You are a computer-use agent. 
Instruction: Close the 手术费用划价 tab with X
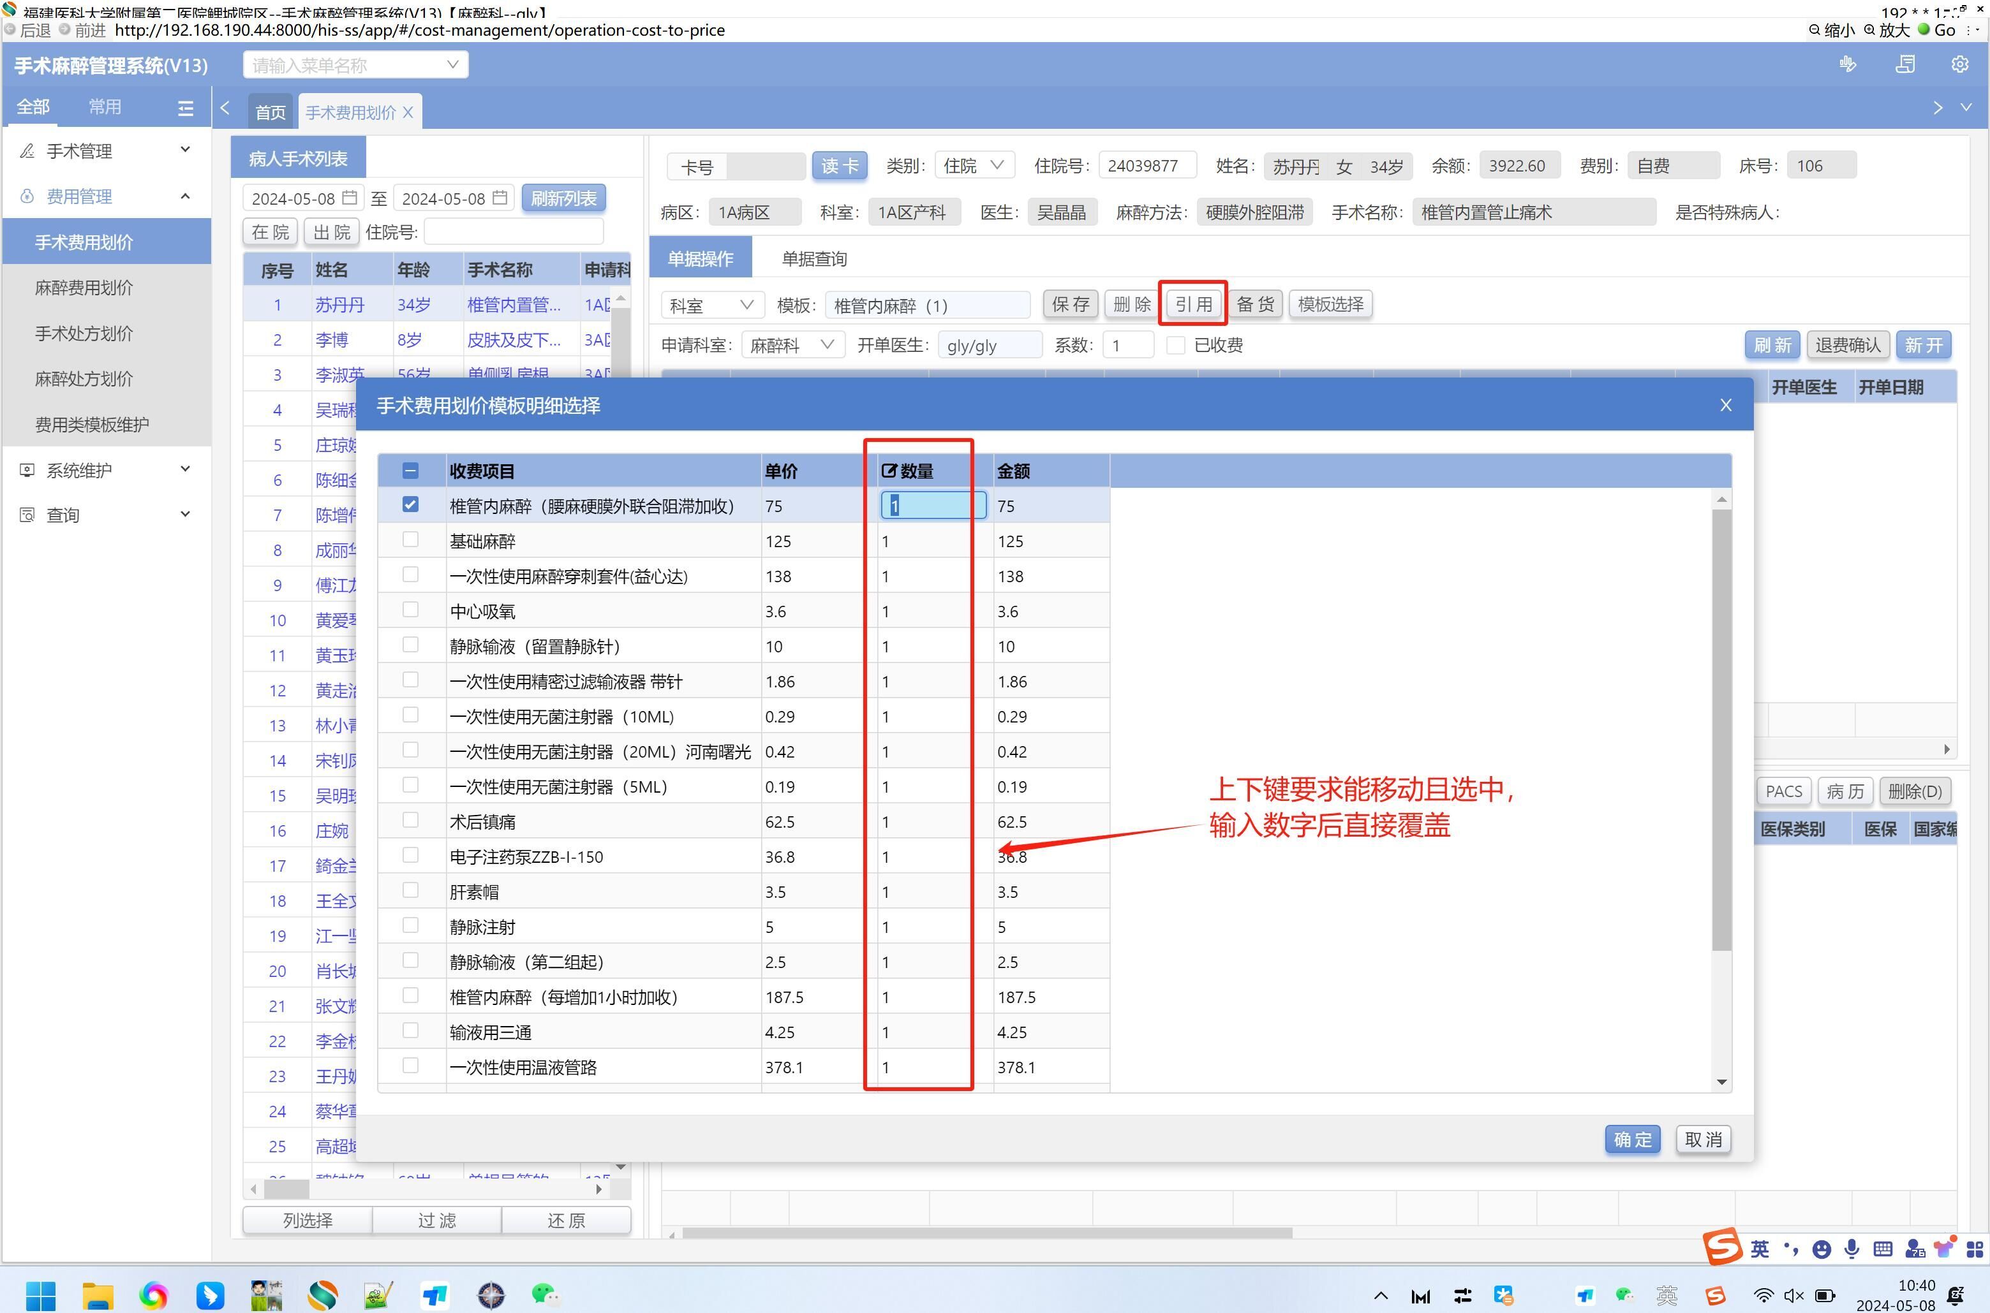tap(408, 112)
